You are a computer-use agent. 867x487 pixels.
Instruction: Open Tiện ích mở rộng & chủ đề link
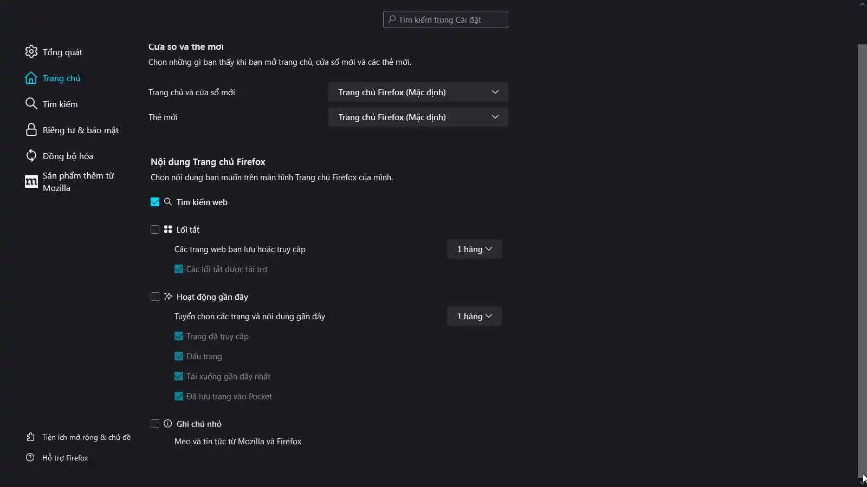click(86, 437)
